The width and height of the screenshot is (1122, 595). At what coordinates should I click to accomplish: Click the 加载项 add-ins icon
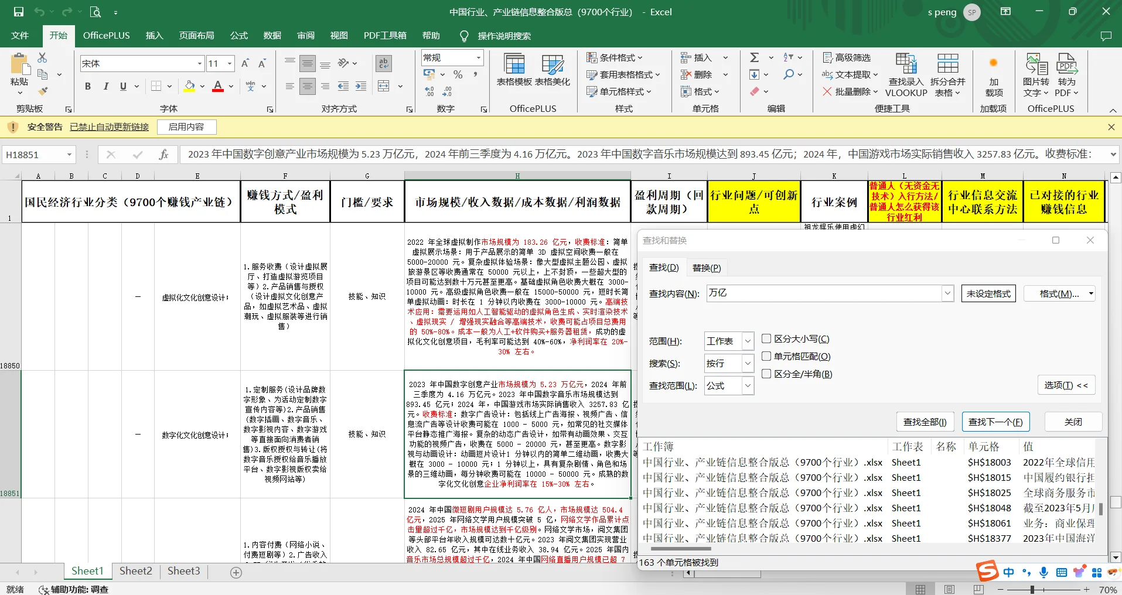coord(994,75)
